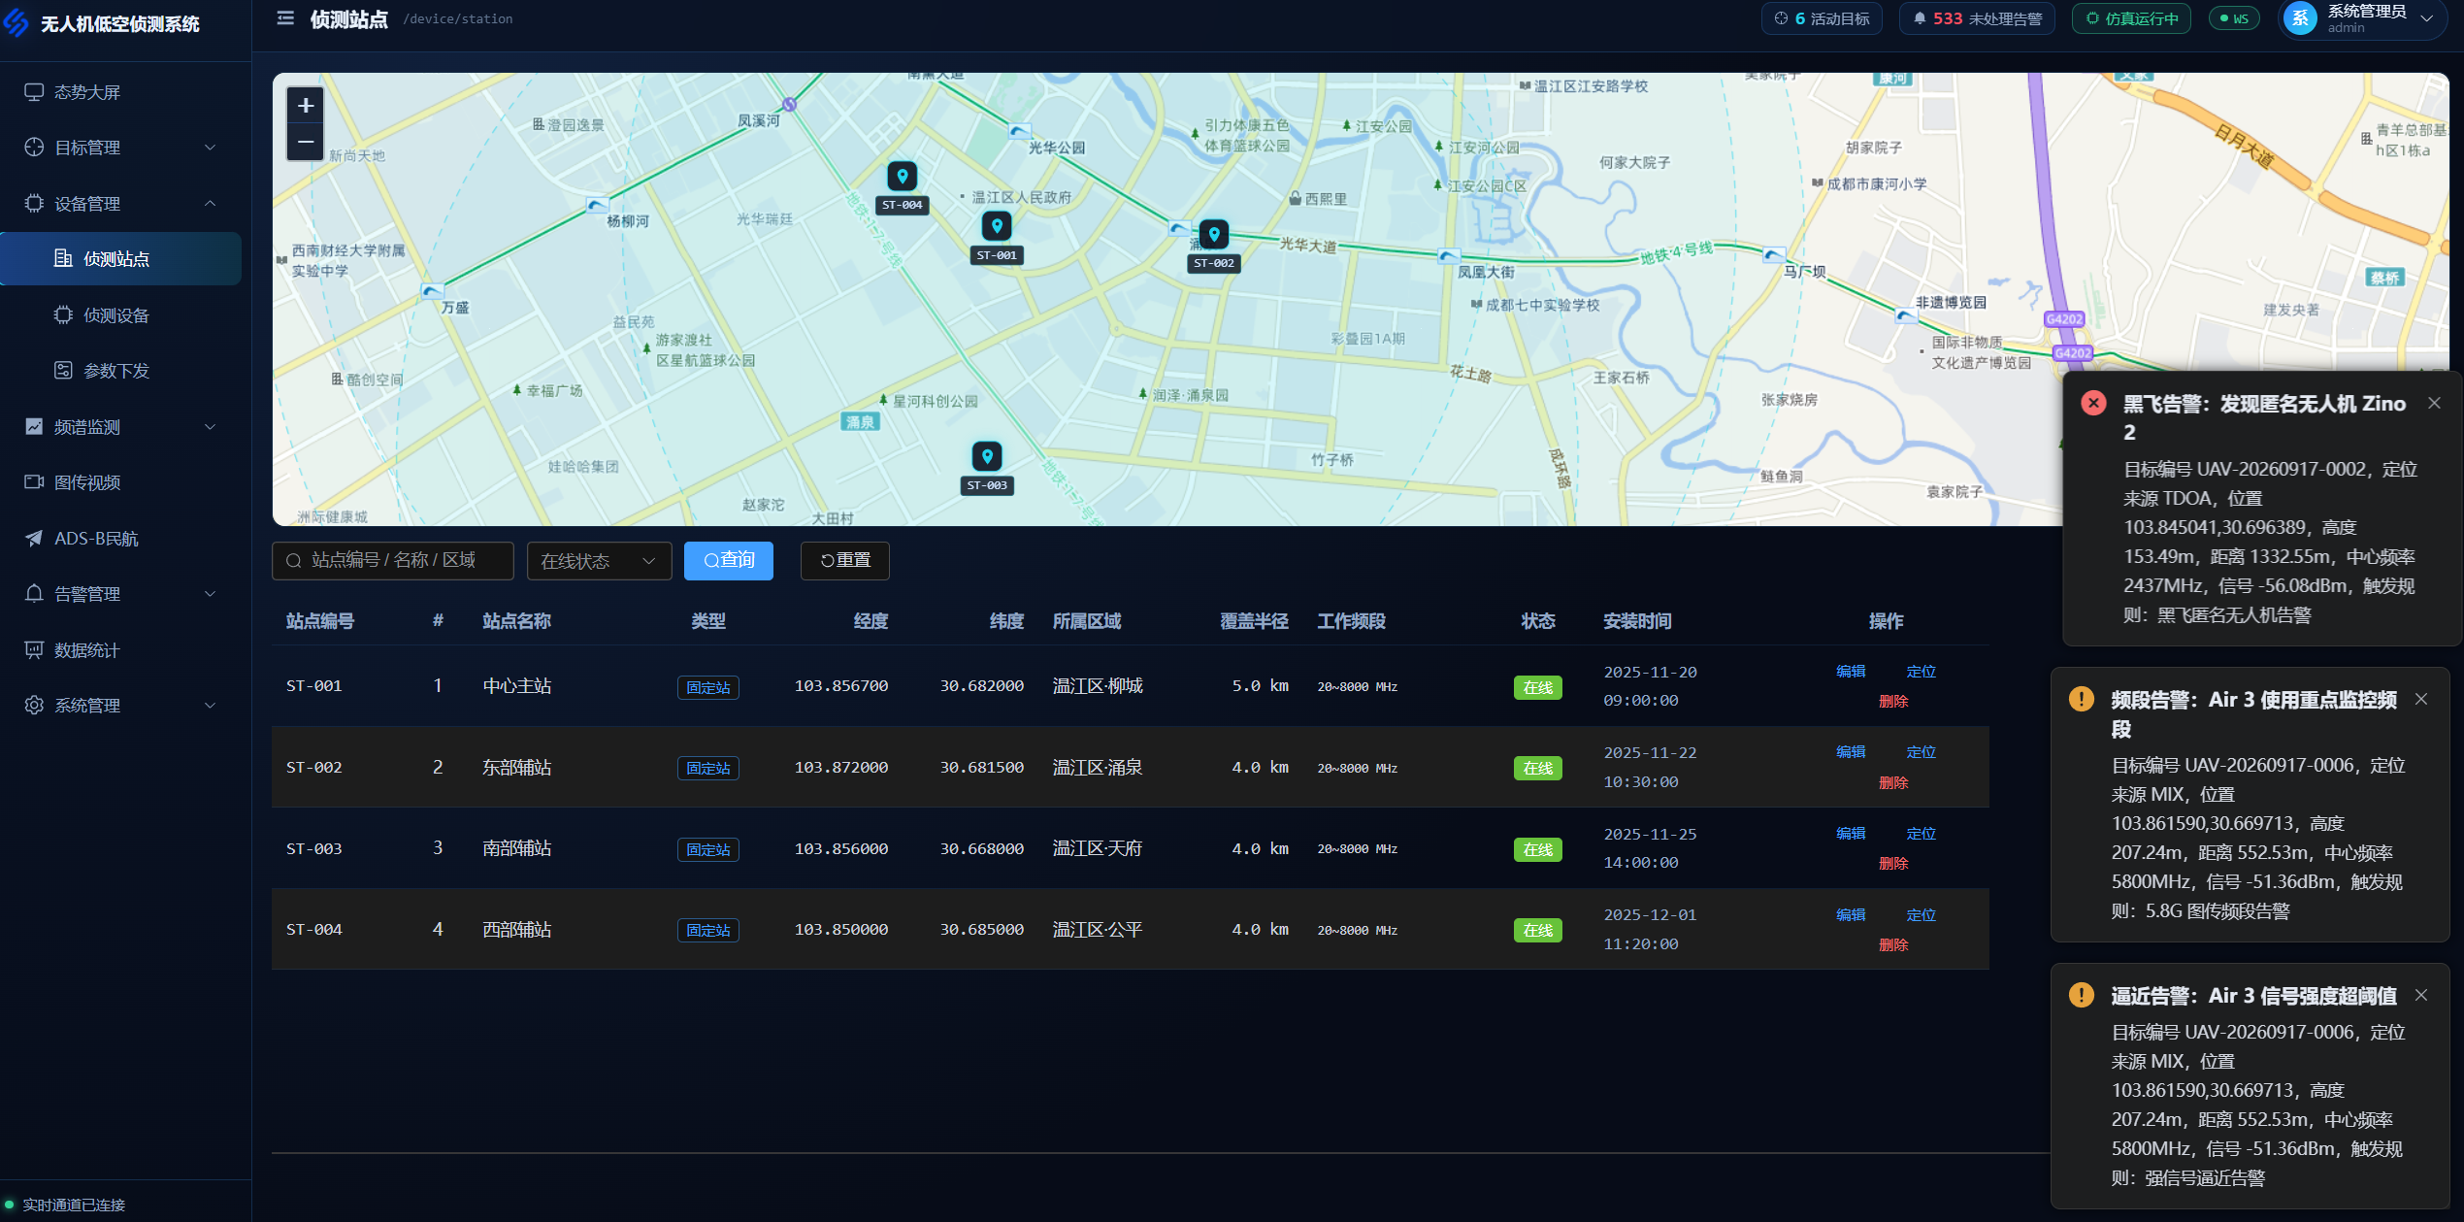Select the ST-003 map marker
This screenshot has height=1222, width=2464.
(987, 456)
